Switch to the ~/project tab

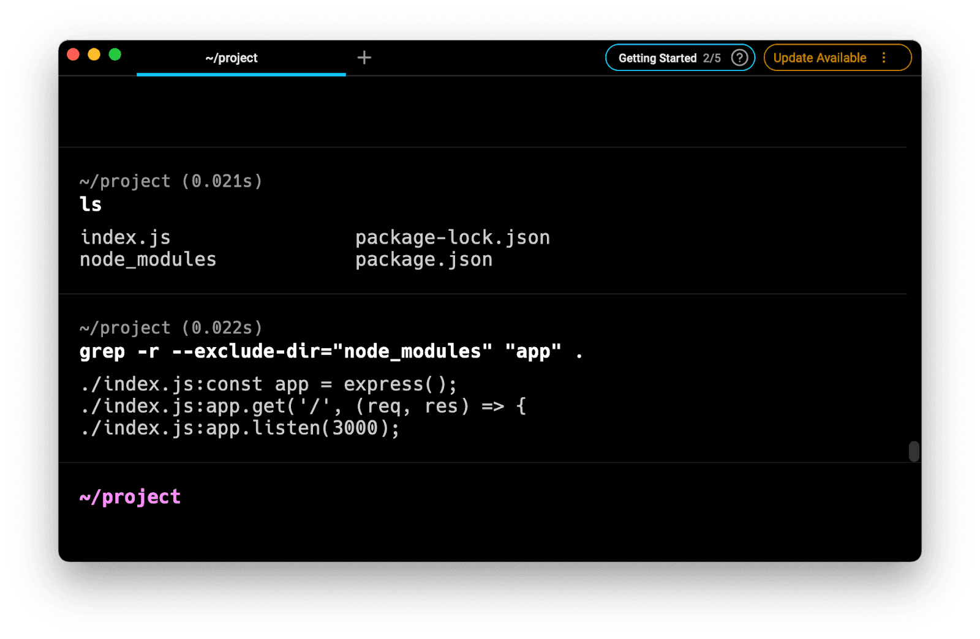232,58
